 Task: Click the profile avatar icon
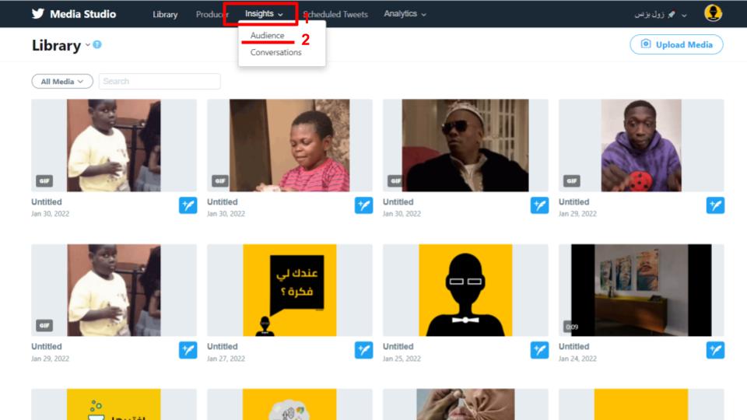pos(713,13)
